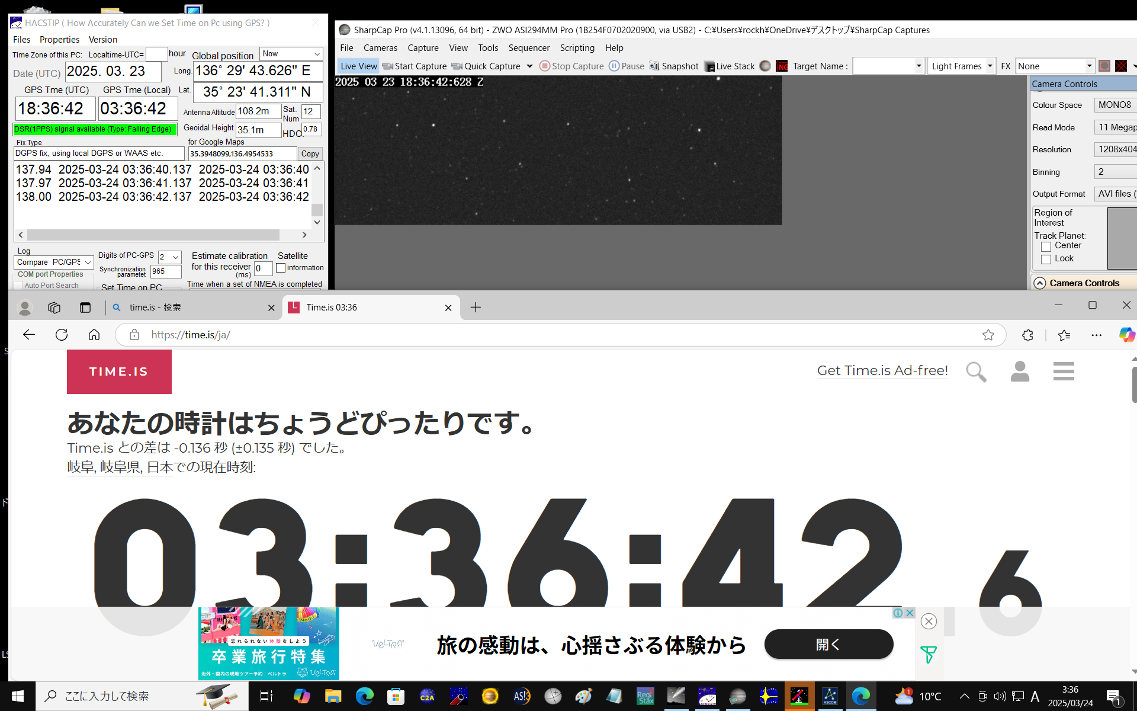This screenshot has height=711, width=1137.
Task: Open the Time.is hamburger menu icon
Action: pos(1064,371)
